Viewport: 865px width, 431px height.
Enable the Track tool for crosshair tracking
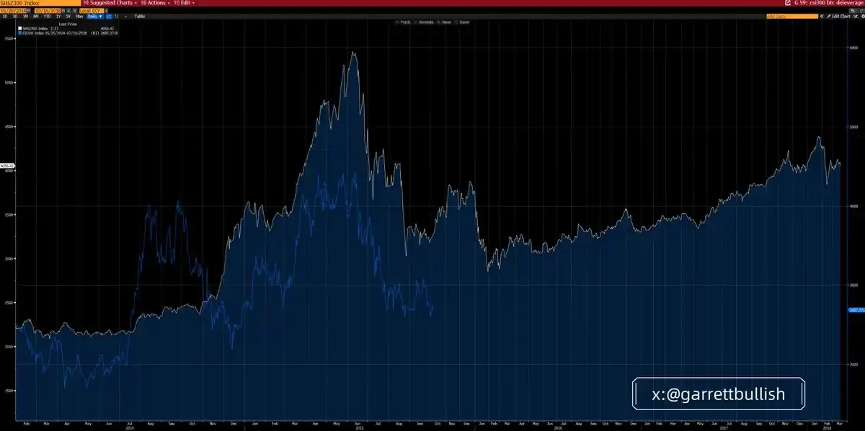[x=404, y=22]
